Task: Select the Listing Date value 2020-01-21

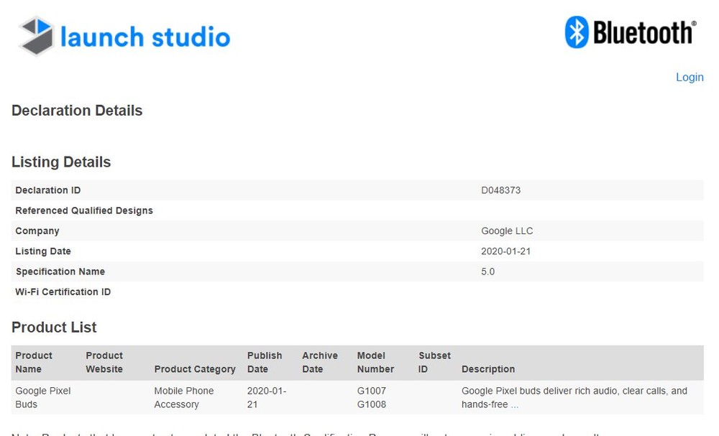Action: pos(505,251)
